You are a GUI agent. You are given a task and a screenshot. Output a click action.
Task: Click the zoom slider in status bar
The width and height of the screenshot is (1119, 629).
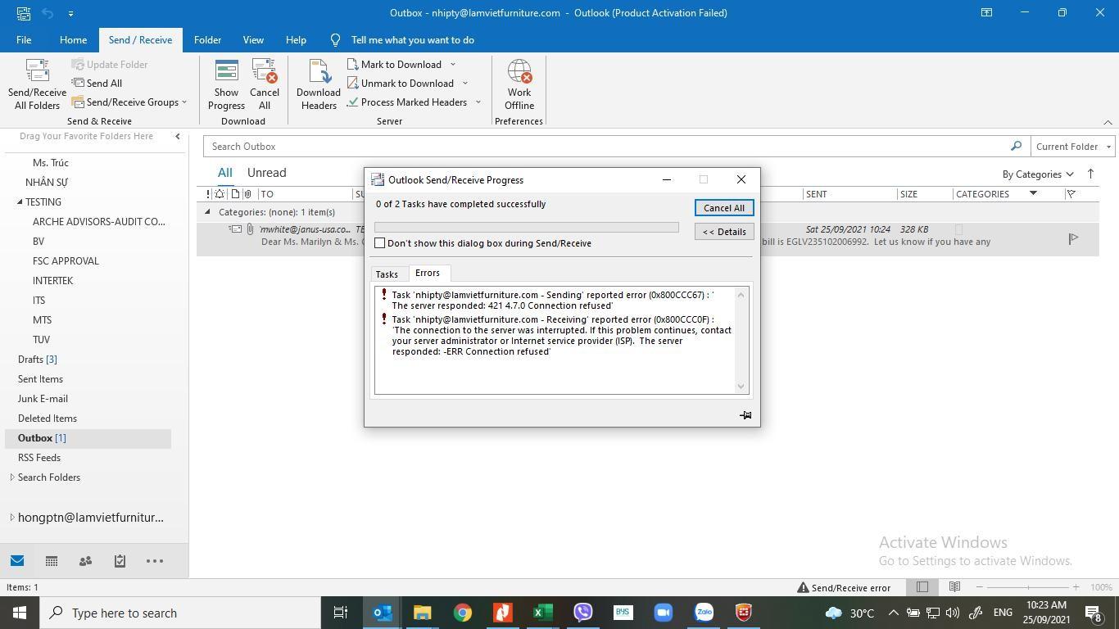[1027, 587]
